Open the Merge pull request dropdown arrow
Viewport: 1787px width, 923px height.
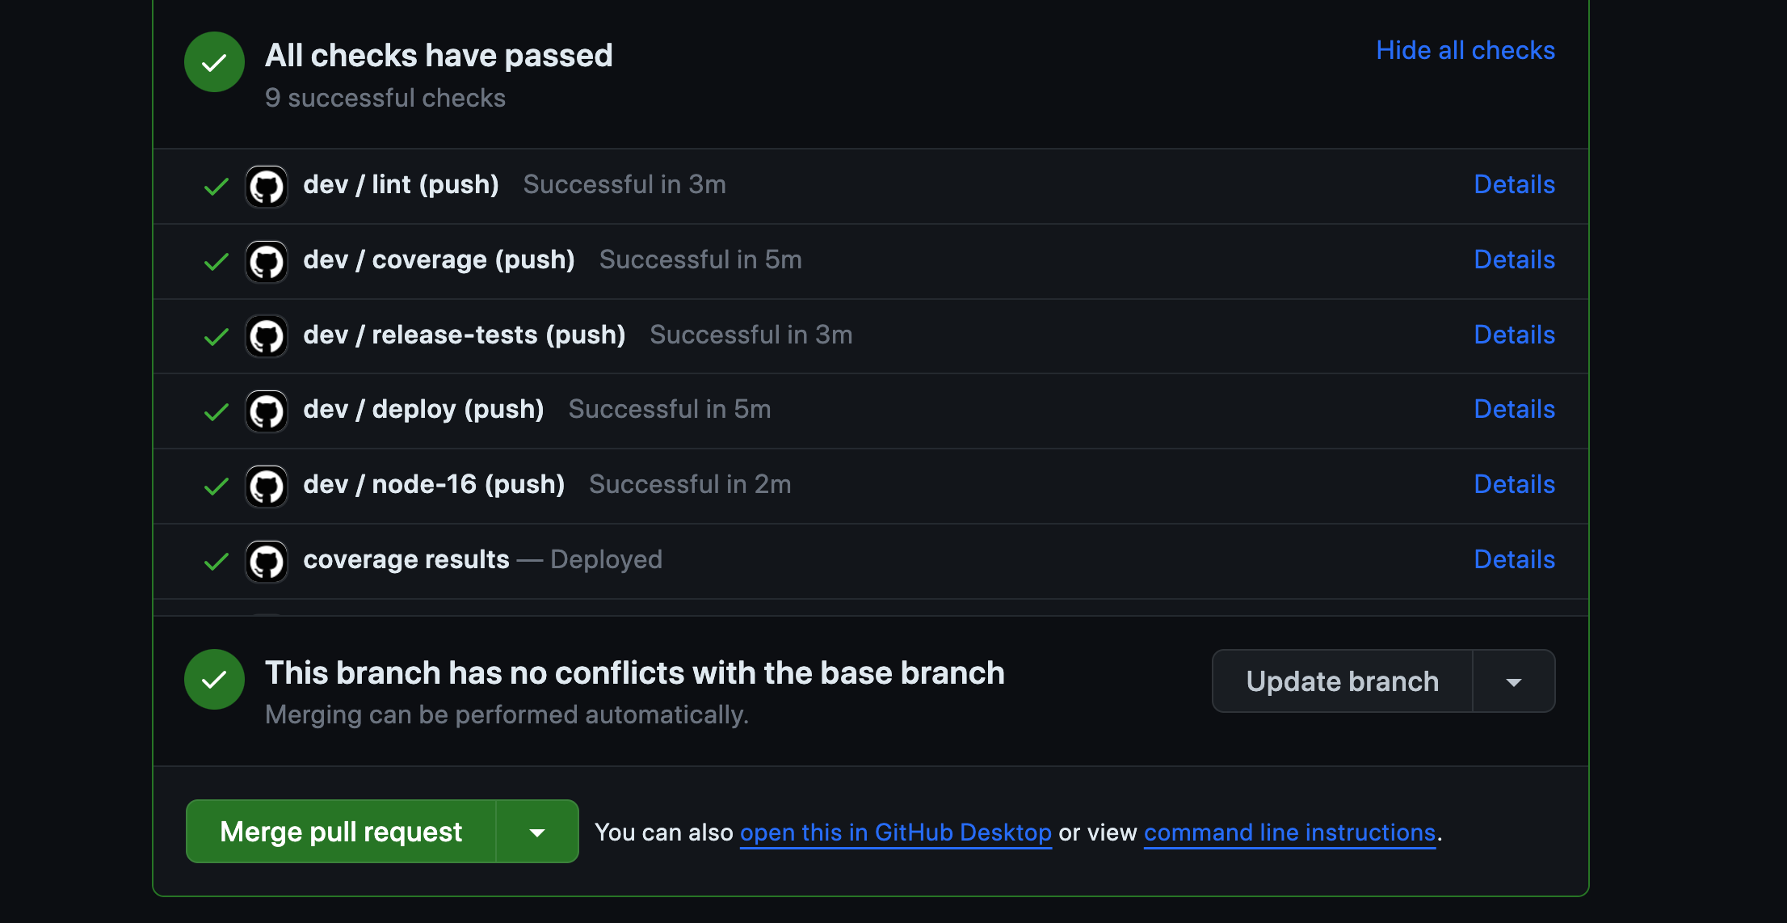[x=537, y=831]
